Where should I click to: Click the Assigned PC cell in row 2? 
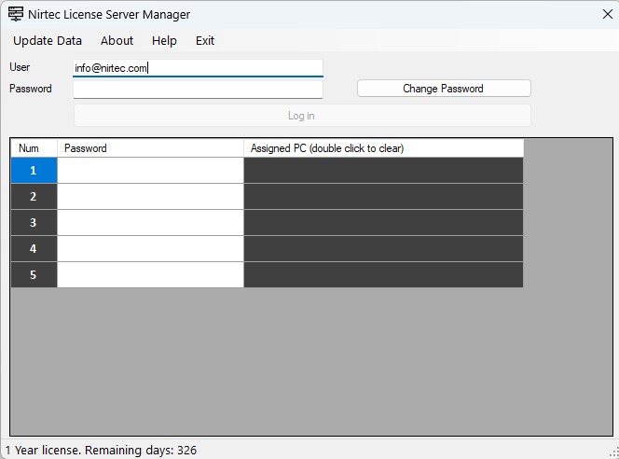click(384, 196)
